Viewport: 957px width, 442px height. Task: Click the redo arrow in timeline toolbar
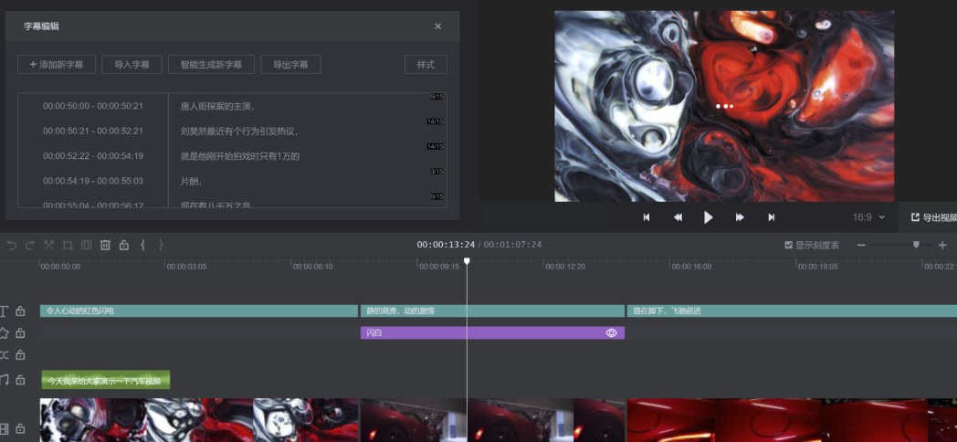30,245
